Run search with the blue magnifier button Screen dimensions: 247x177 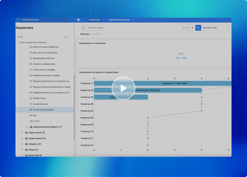tap(198, 28)
